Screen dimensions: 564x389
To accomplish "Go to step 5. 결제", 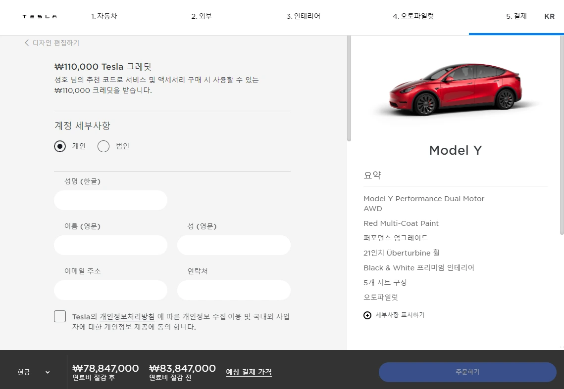I will click(516, 16).
